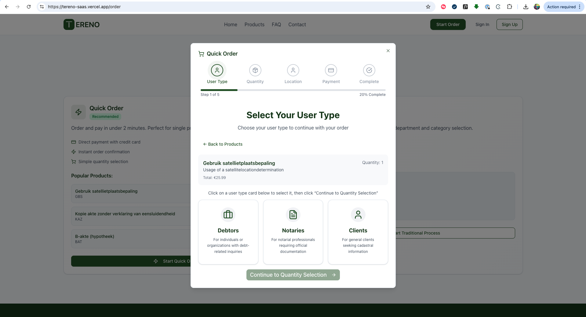Click the shopping cart icon beside Quick Order title
Screen dimensions: 586x317
(x=201, y=54)
